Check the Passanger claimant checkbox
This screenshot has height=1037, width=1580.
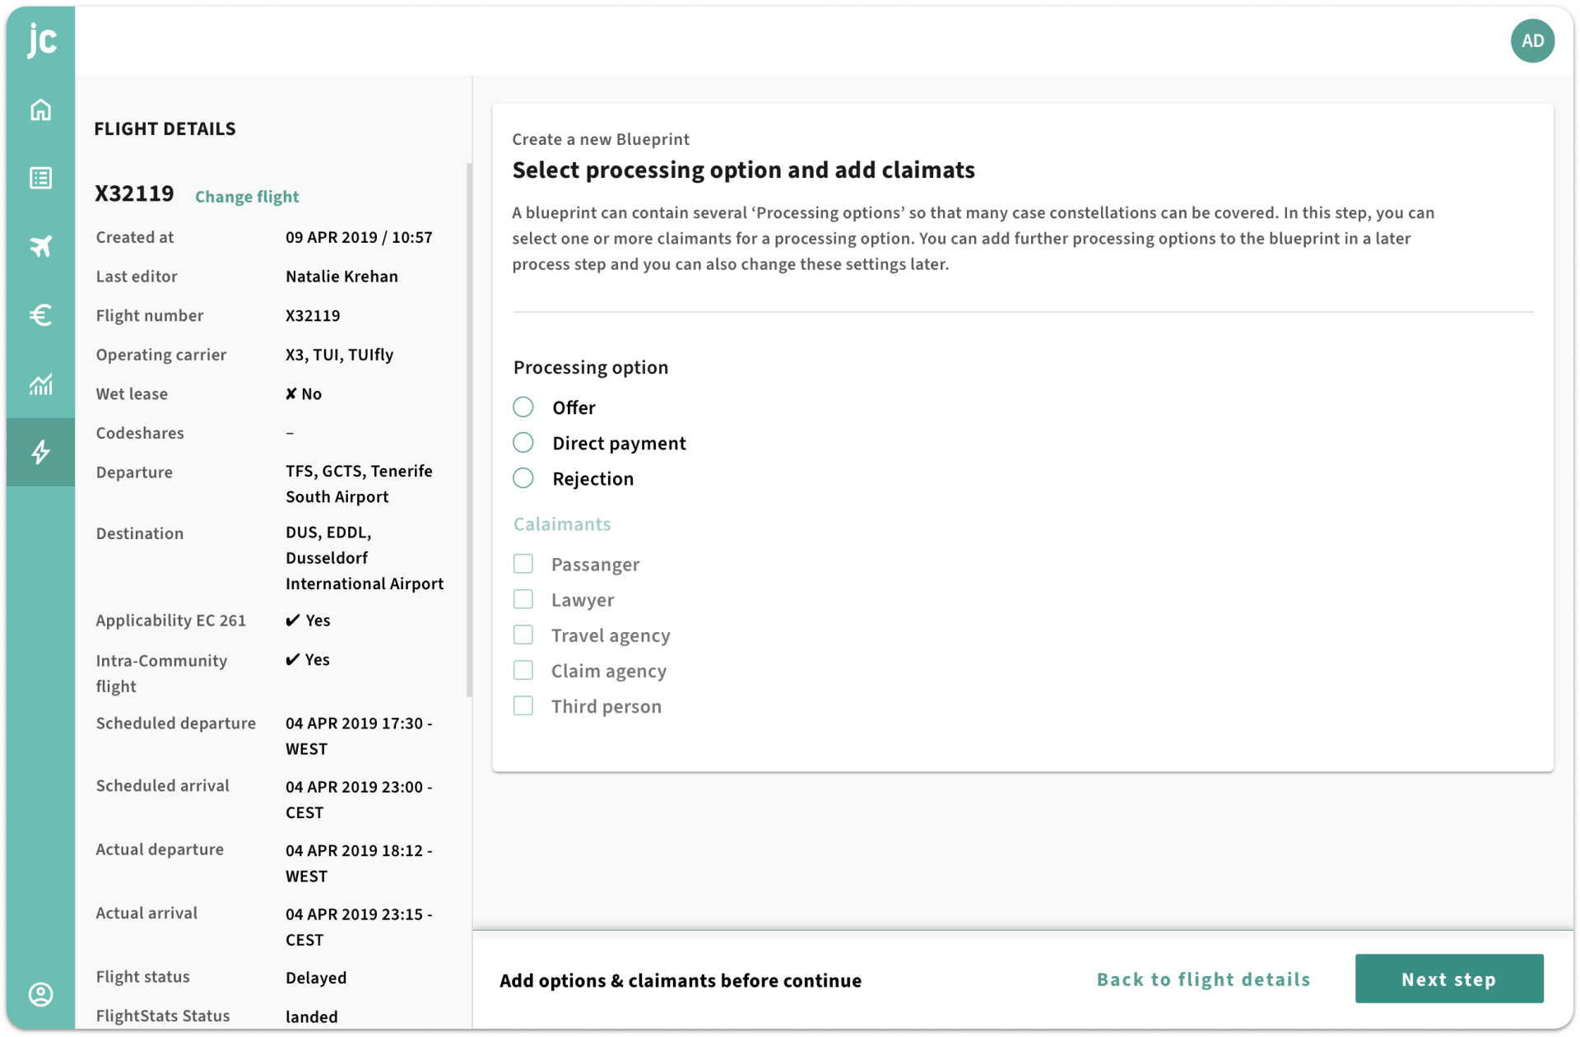point(523,564)
